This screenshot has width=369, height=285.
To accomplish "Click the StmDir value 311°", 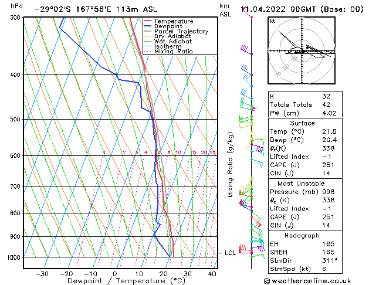I will pyautogui.click(x=330, y=260).
